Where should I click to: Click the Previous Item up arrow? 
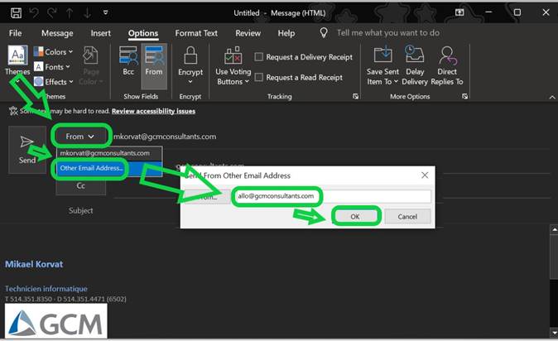coord(70,13)
